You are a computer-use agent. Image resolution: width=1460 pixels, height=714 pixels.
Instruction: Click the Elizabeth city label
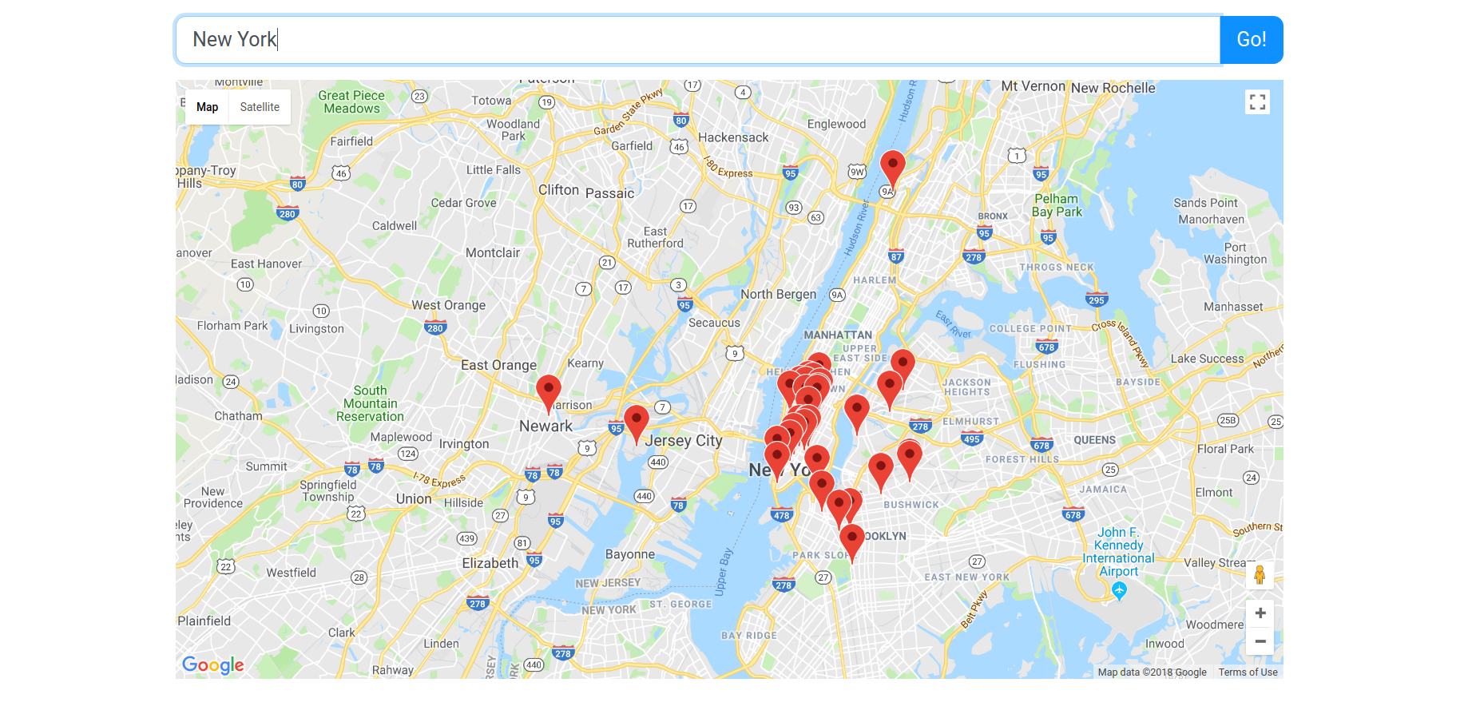pos(490,563)
